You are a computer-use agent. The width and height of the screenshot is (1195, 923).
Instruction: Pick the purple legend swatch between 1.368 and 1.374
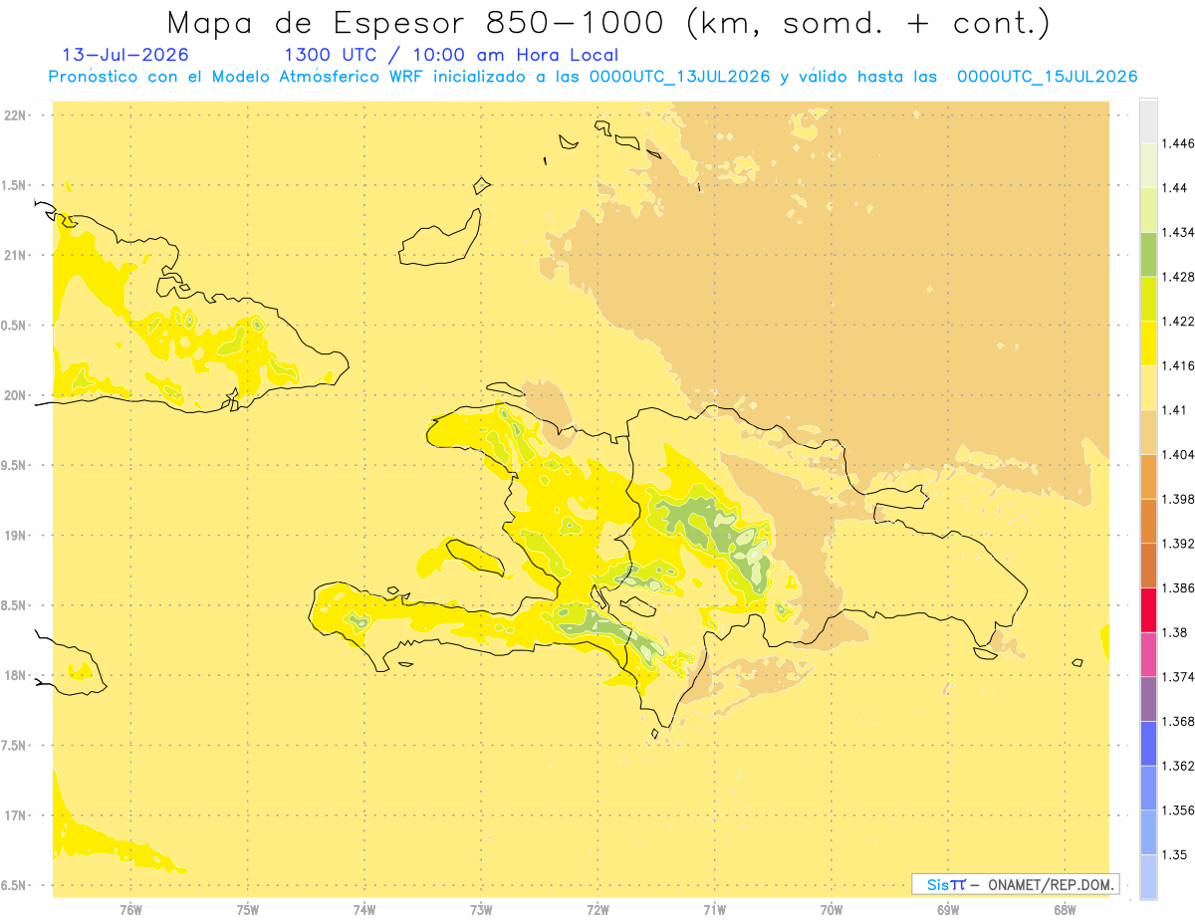(x=1148, y=698)
